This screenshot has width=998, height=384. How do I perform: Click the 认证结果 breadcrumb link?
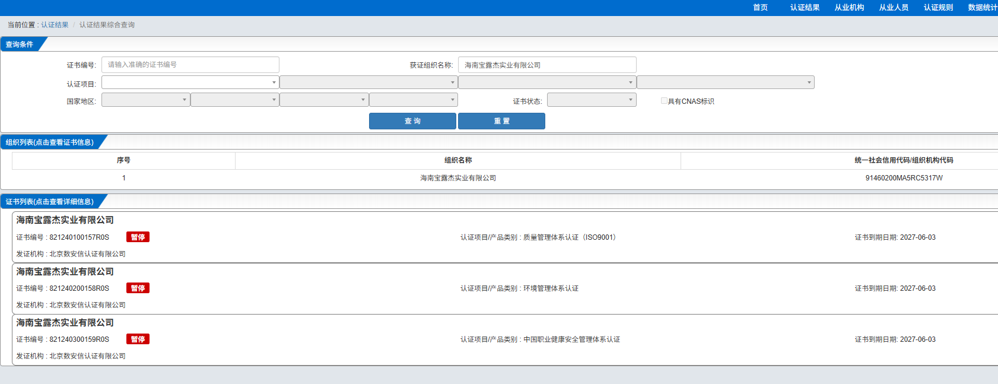[x=55, y=25]
